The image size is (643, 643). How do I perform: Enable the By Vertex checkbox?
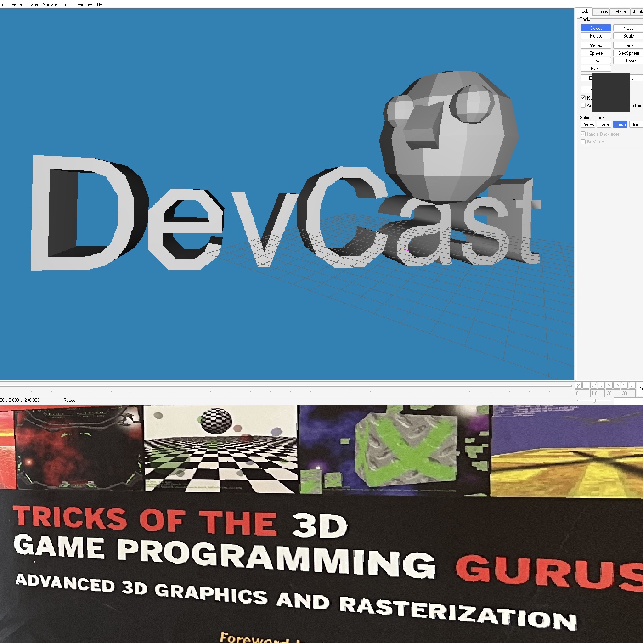[583, 142]
